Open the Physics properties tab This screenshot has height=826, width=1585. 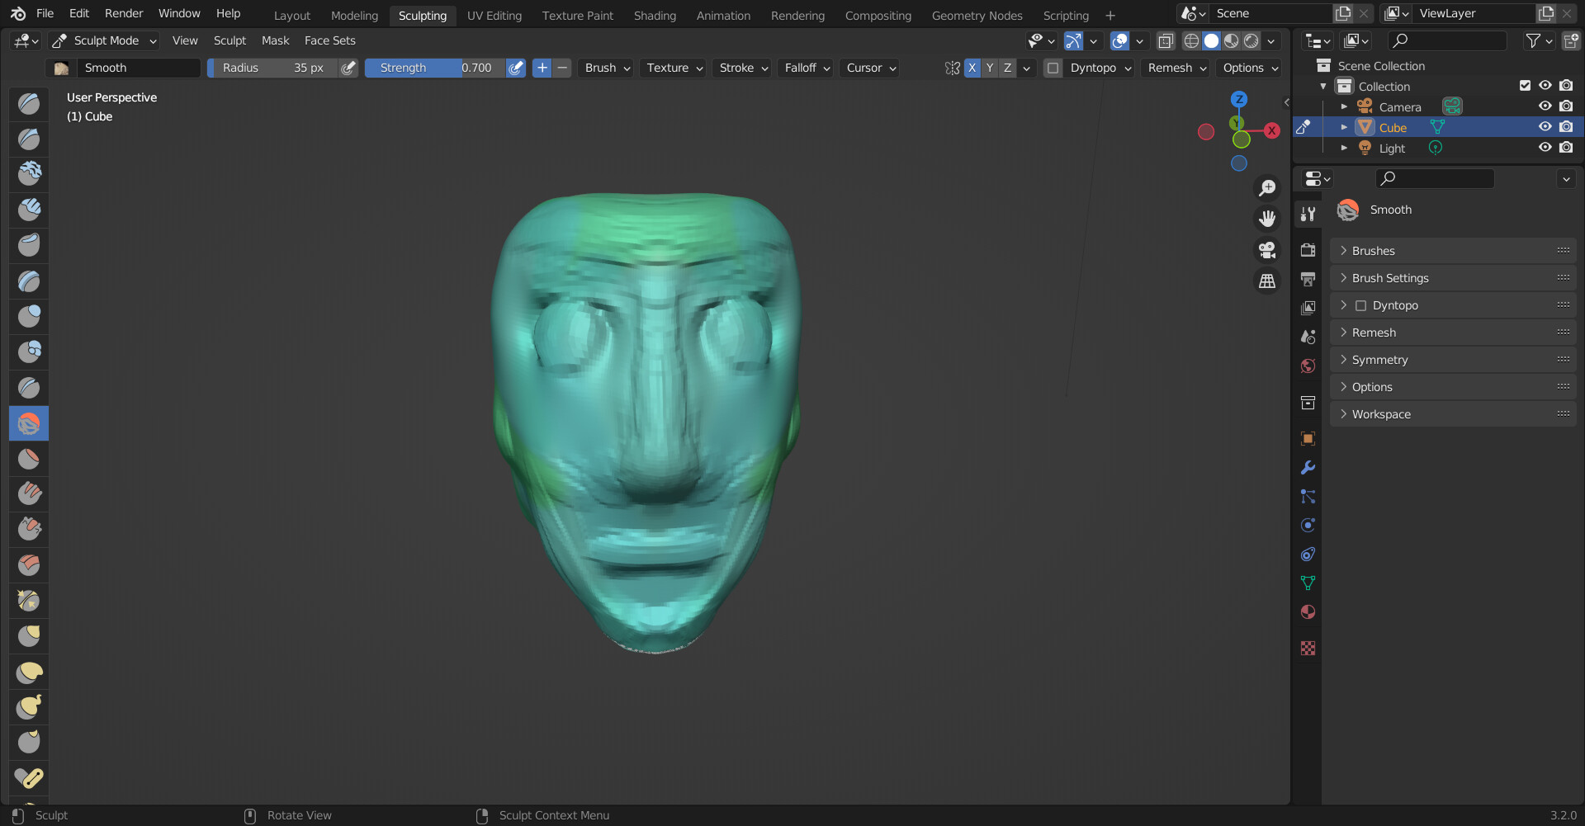pyautogui.click(x=1308, y=525)
